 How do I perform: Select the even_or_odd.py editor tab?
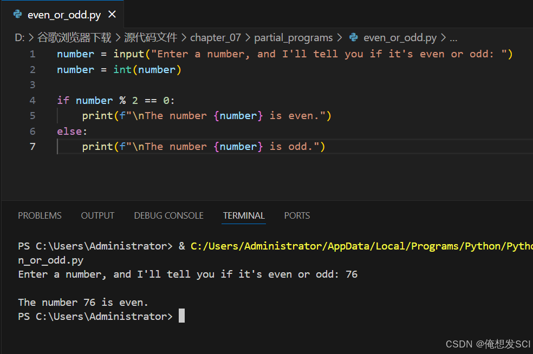(x=63, y=14)
